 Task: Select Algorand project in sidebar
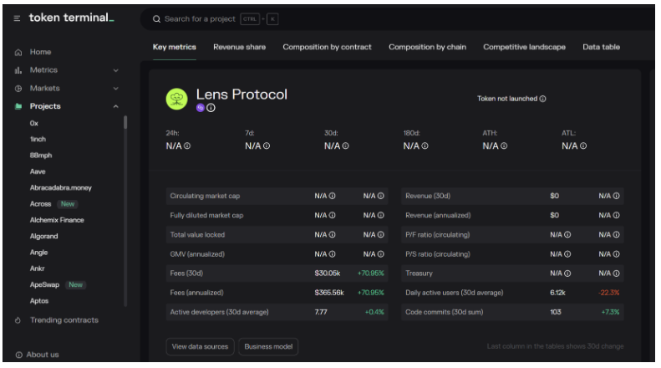pos(43,237)
